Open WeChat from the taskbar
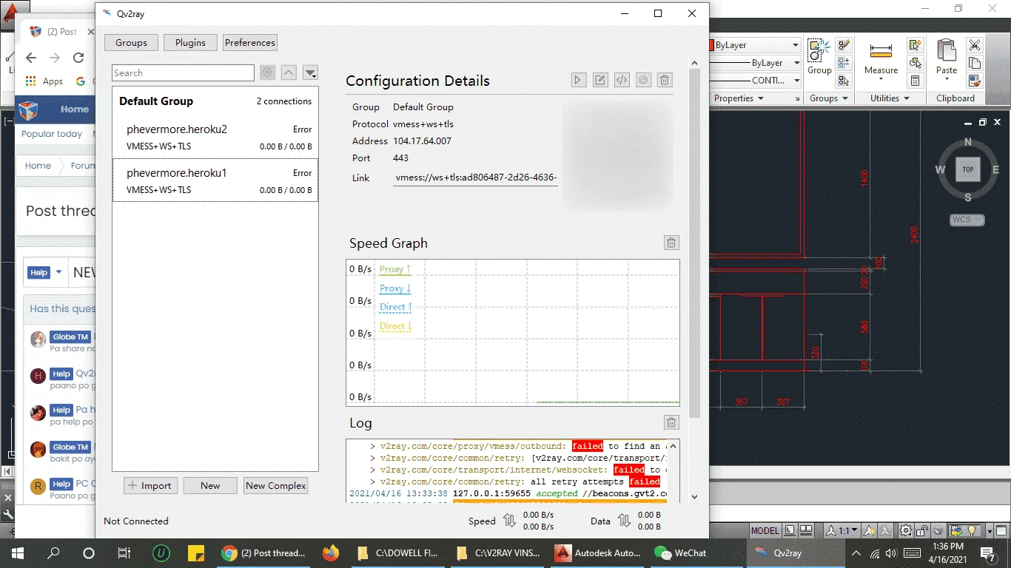Screen dimensions: 1011x568 pyautogui.click(x=681, y=552)
